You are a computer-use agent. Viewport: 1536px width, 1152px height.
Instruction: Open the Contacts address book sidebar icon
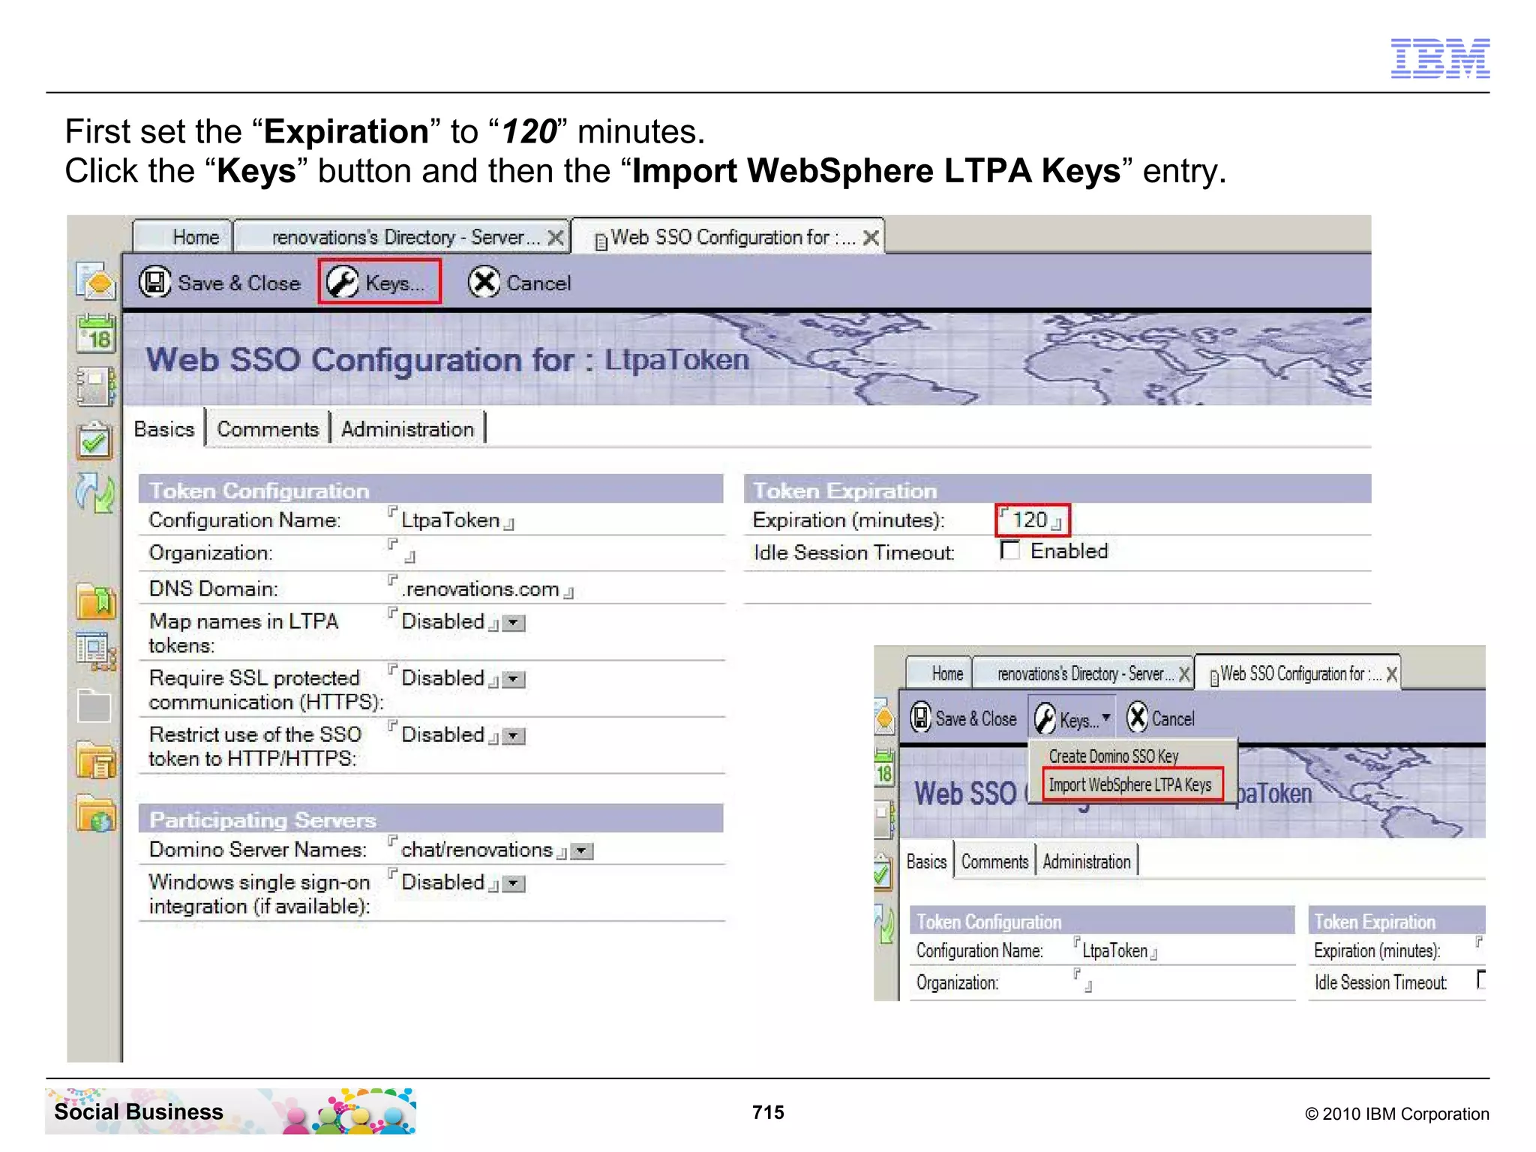96,386
